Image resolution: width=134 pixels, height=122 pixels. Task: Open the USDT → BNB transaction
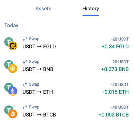(67, 66)
